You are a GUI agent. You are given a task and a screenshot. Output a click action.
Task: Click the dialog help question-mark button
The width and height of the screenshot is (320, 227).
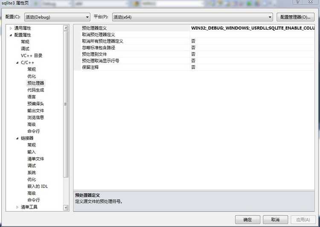click(298, 2)
